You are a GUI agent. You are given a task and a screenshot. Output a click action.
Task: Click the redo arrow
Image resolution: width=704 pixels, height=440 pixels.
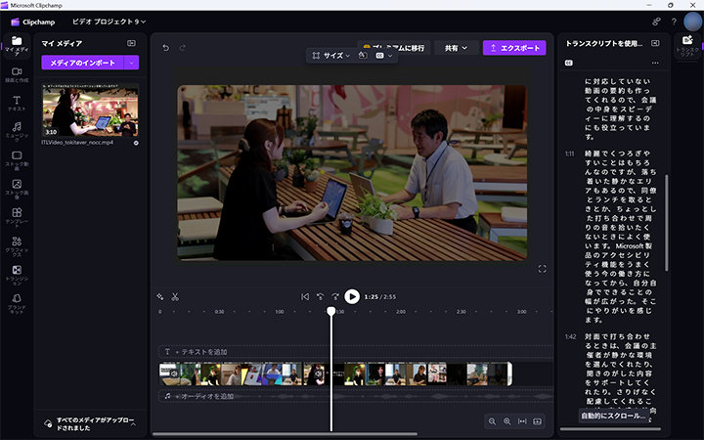pyautogui.click(x=183, y=48)
